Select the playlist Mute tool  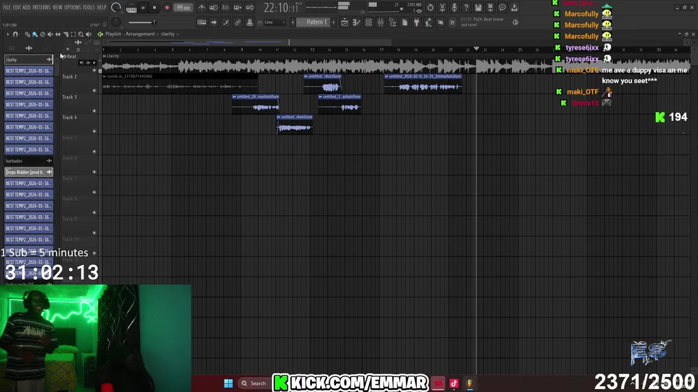click(x=50, y=34)
